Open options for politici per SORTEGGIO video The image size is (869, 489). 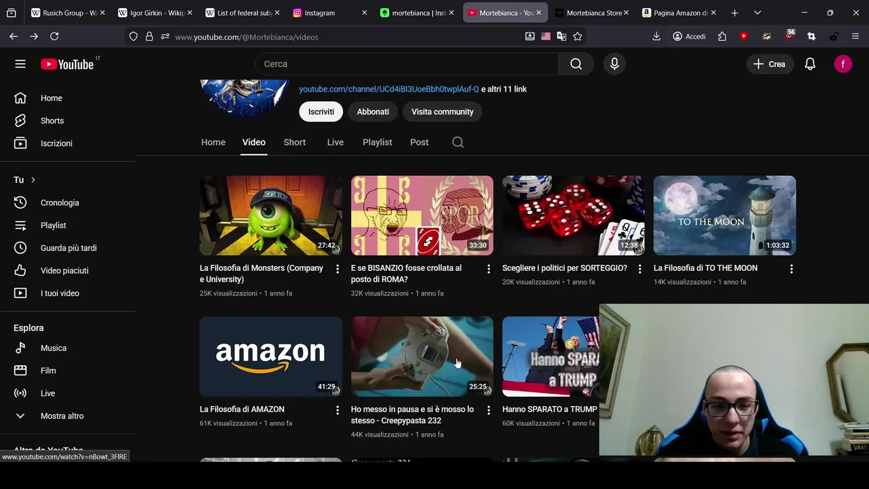pyautogui.click(x=640, y=269)
